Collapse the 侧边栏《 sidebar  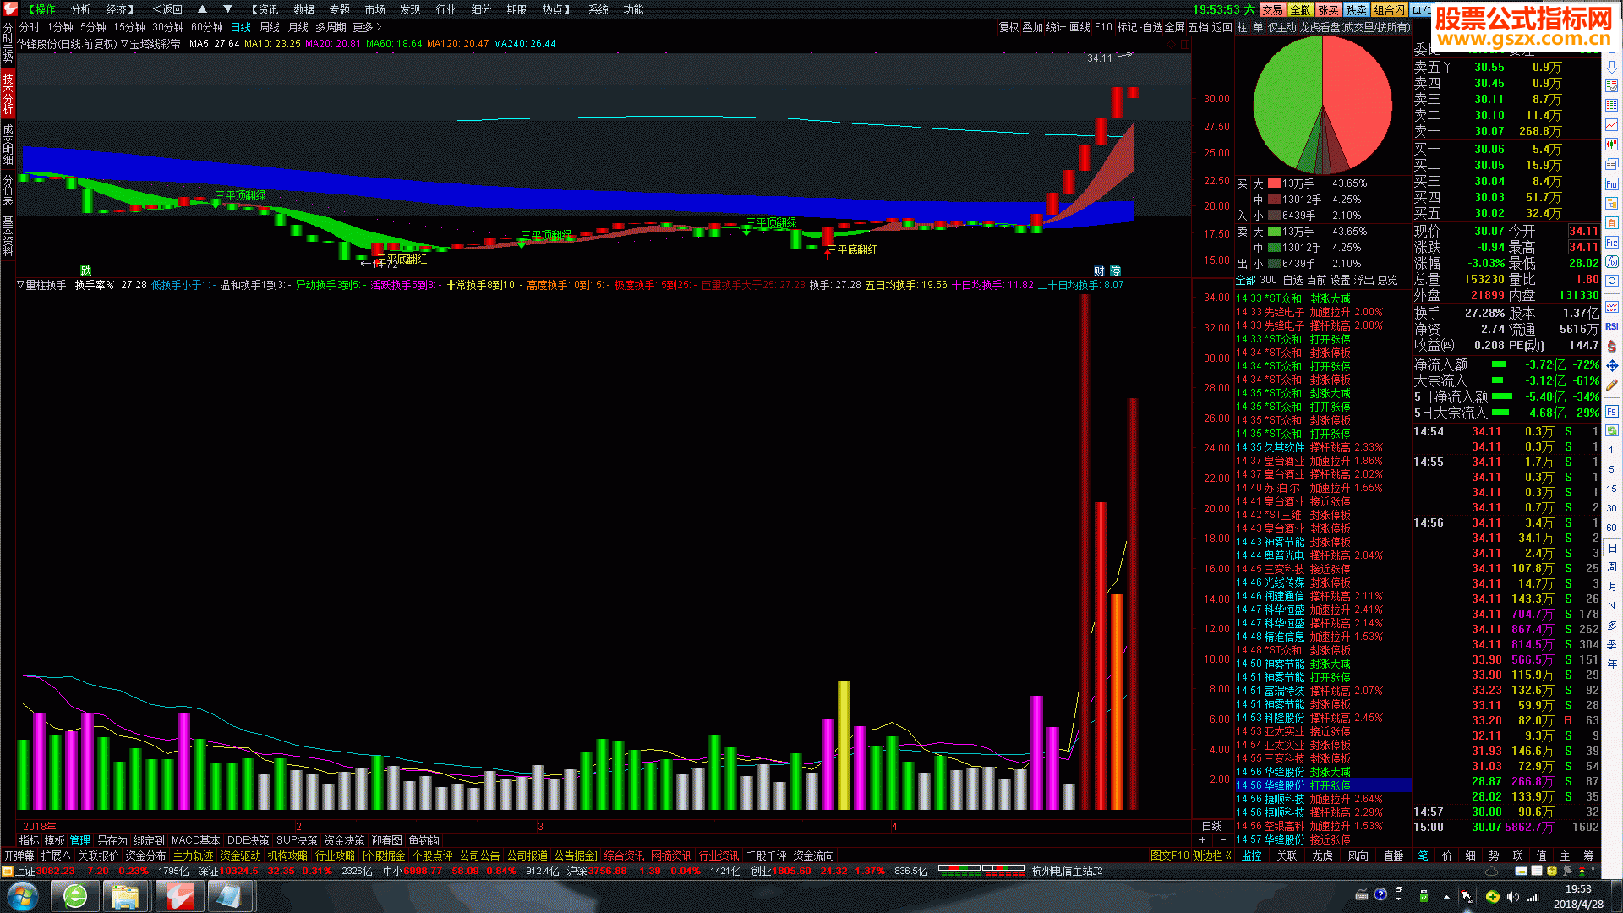coord(1212,856)
